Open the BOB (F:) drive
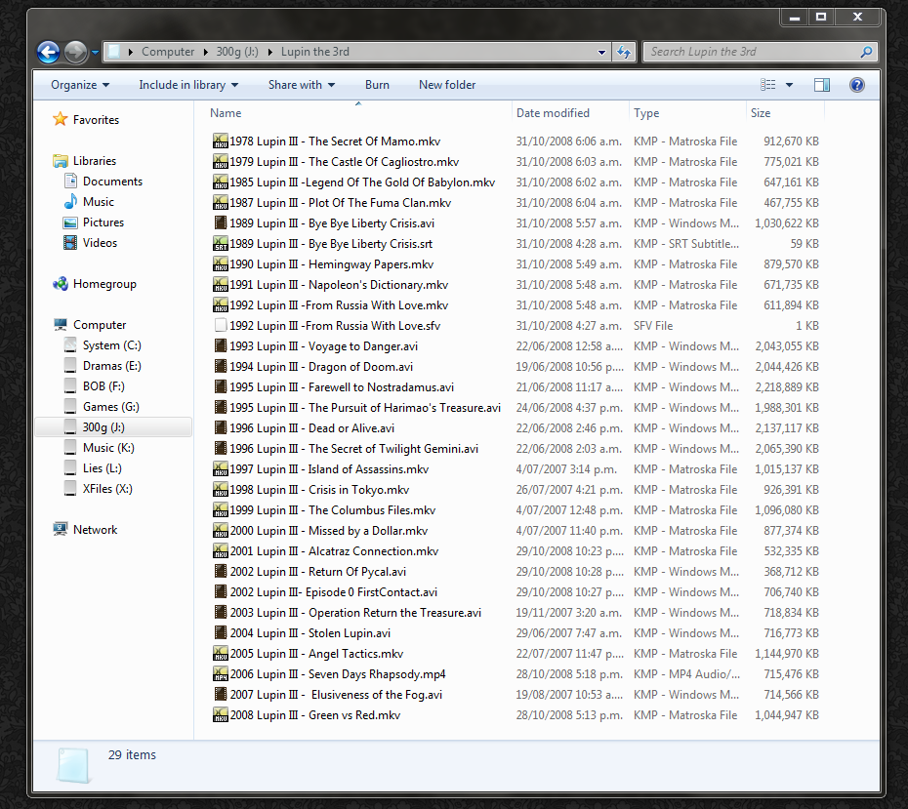 [x=95, y=386]
